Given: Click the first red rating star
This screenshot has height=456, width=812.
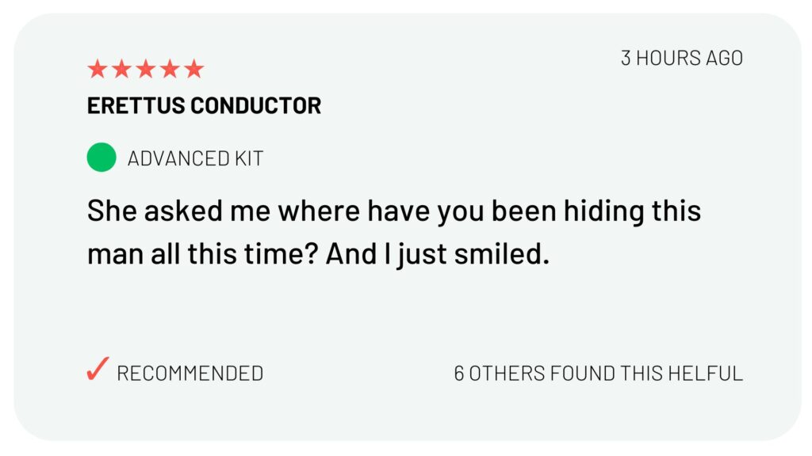Looking at the screenshot, I should [97, 70].
